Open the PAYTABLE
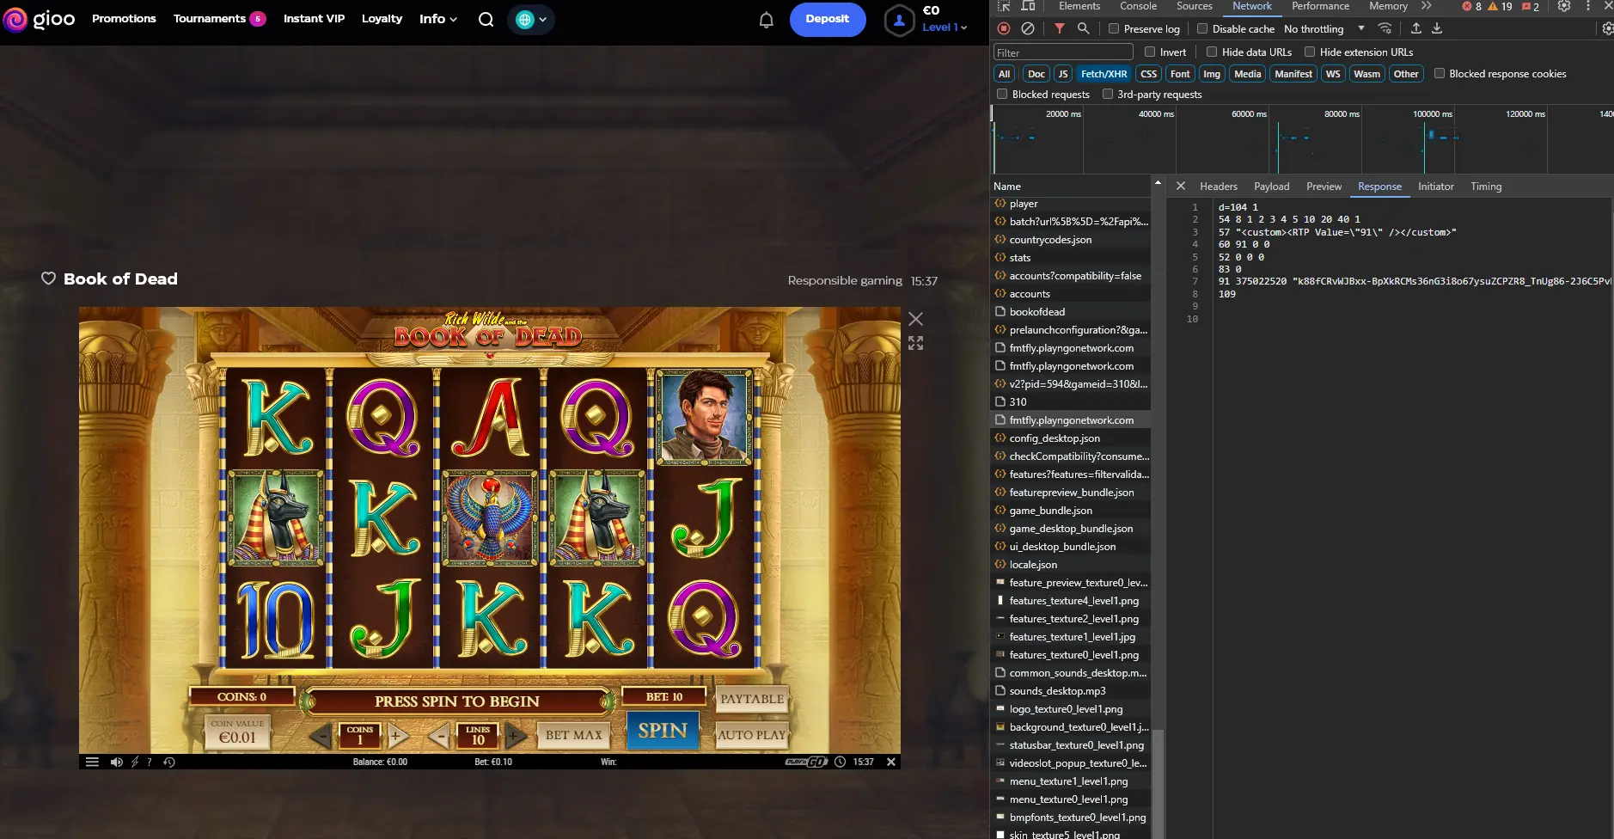 [752, 699]
